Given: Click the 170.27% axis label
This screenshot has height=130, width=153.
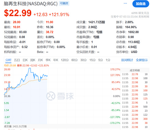Looking at the screenshot, I should coord(115,69).
